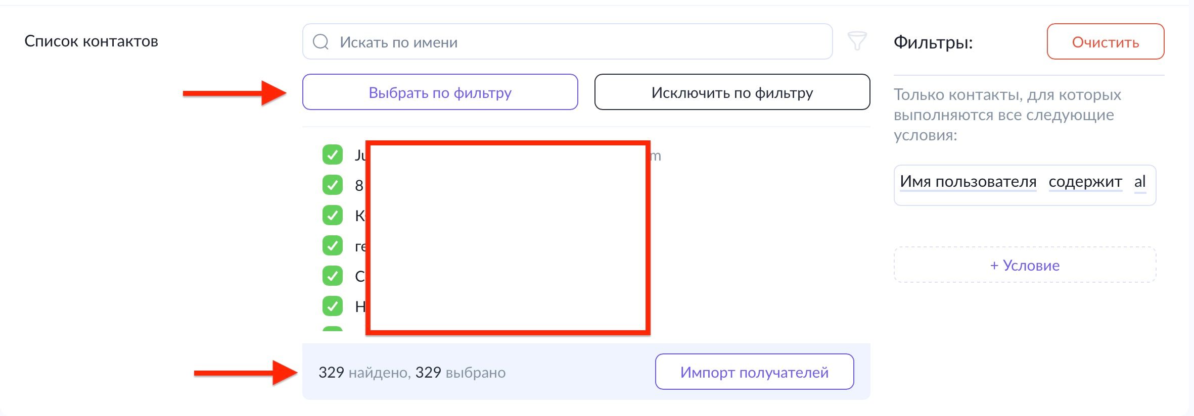The height and width of the screenshot is (416, 1194).
Task: Uncheck the contact checkbox starting with К
Action: click(x=333, y=215)
